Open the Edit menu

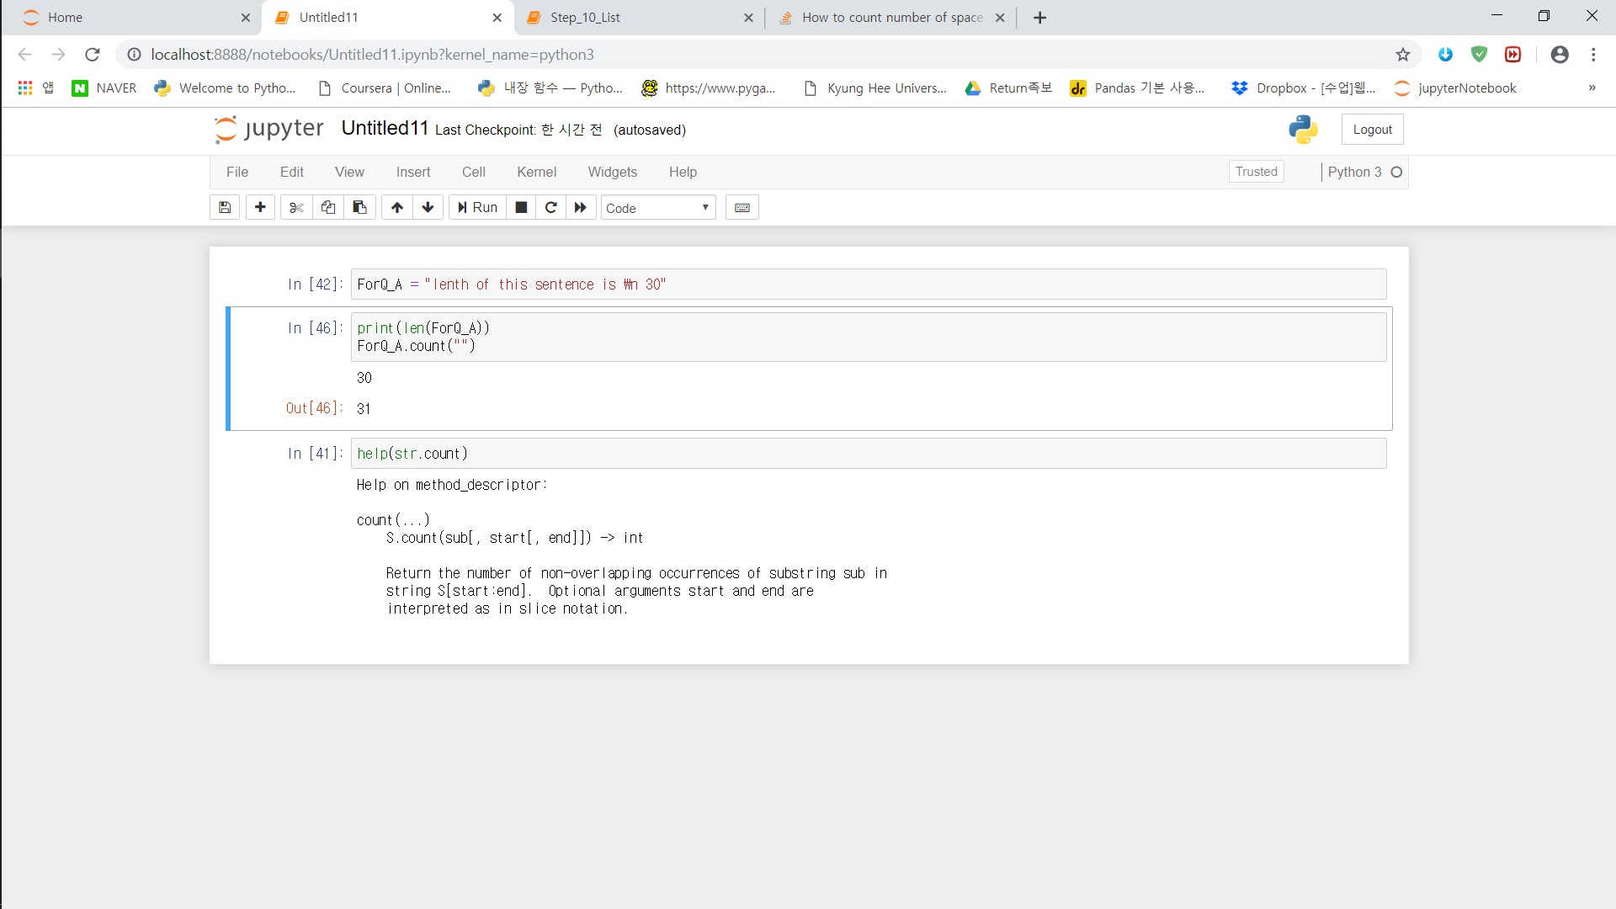click(x=292, y=172)
